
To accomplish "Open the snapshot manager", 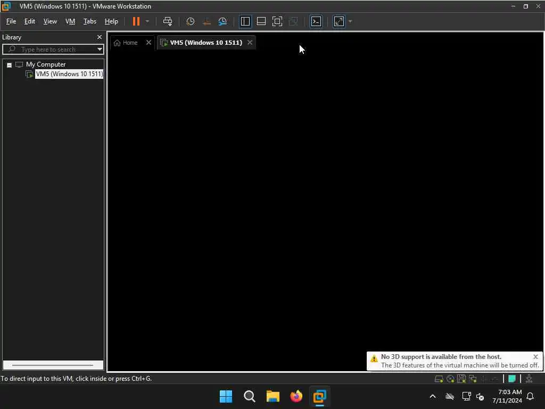I will (223, 21).
